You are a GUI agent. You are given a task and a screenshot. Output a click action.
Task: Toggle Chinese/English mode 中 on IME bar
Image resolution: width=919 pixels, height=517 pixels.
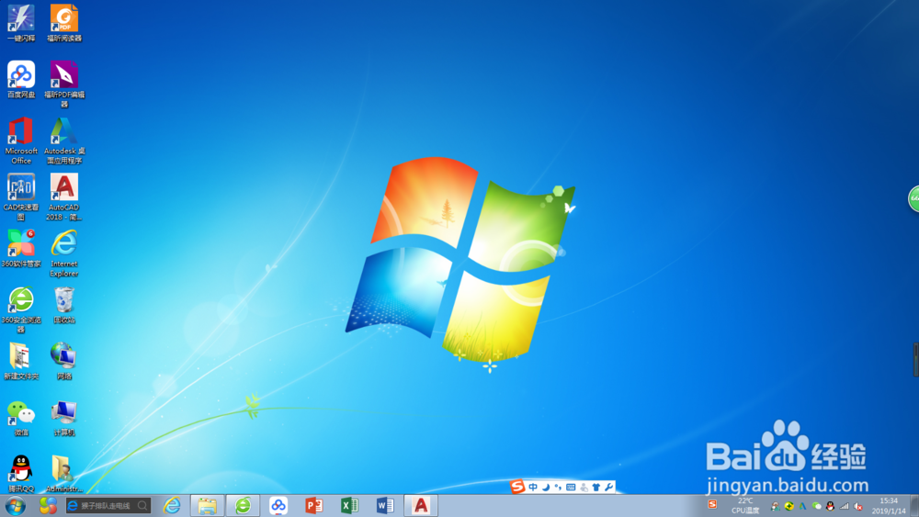tap(533, 487)
